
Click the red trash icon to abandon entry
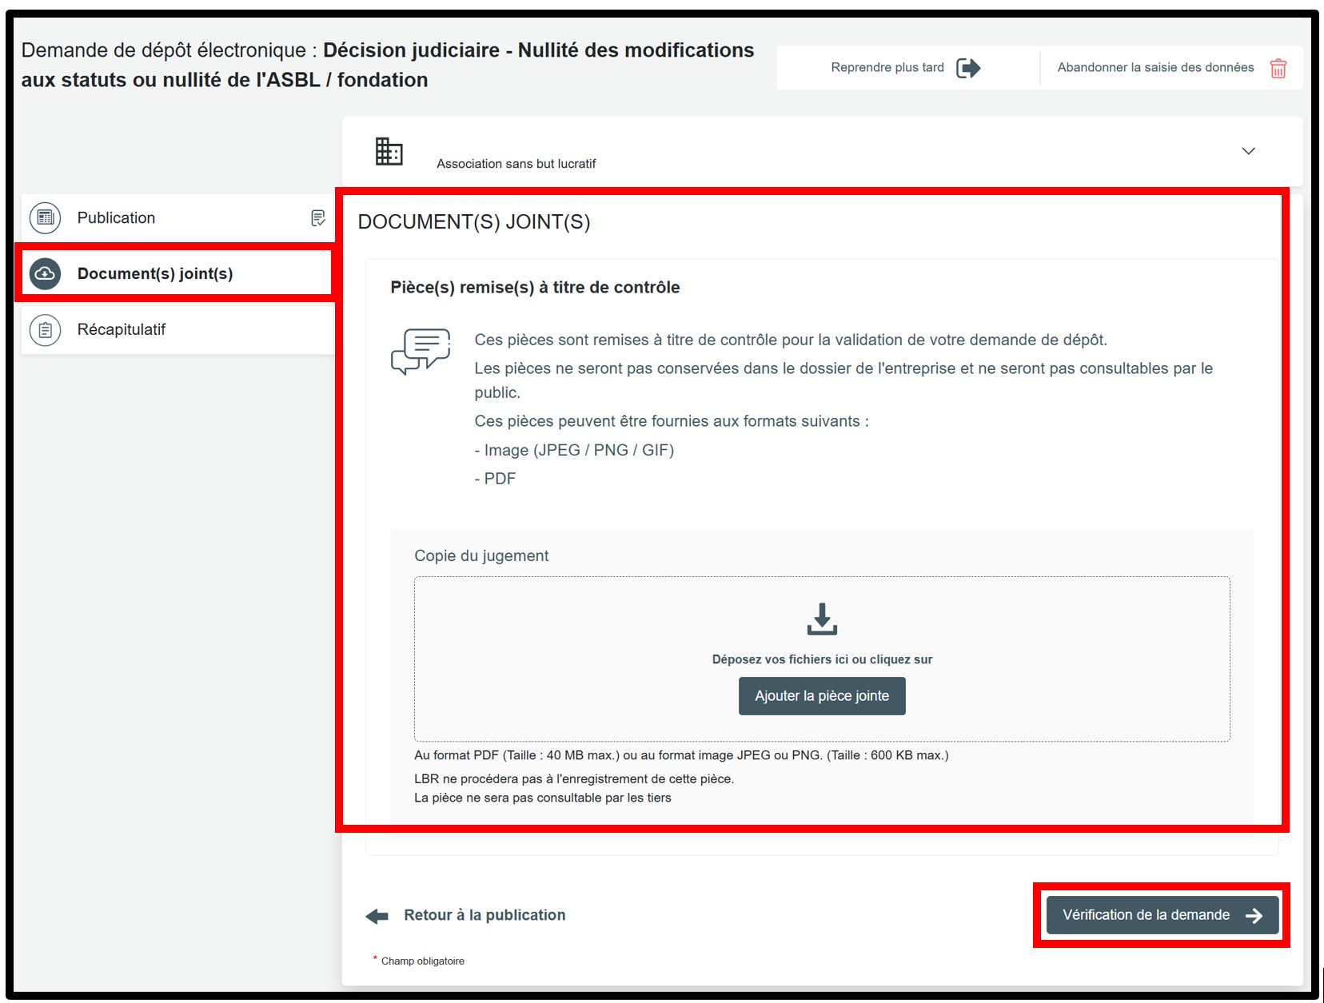pyautogui.click(x=1278, y=68)
